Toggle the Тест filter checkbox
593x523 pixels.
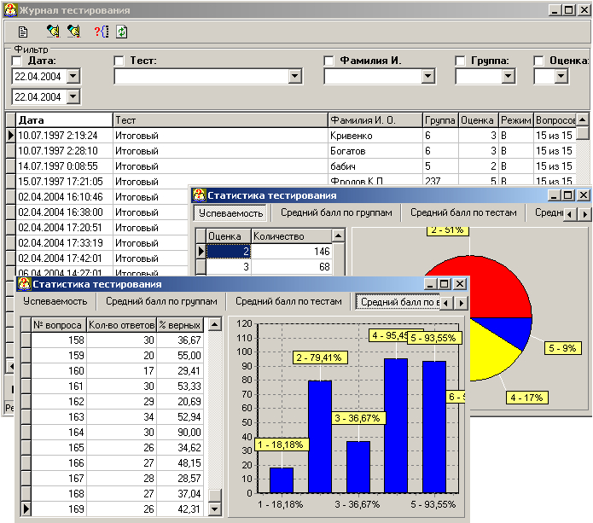tap(119, 61)
